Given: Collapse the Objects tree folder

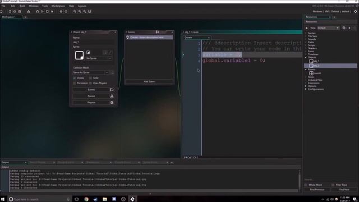Looking at the screenshot, I should [x=306, y=57].
